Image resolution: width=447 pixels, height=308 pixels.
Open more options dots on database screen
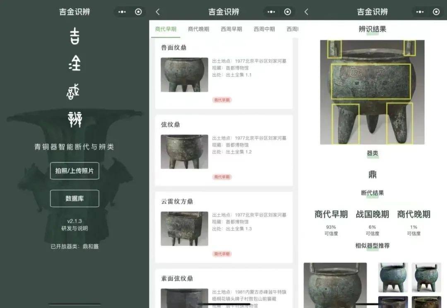[x=271, y=12]
